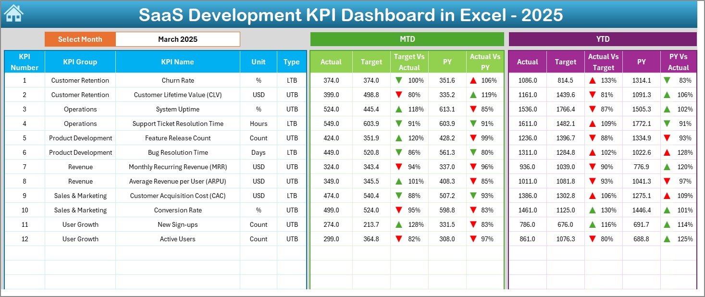
Task: Open the March 2025 month selector
Action: (178, 39)
